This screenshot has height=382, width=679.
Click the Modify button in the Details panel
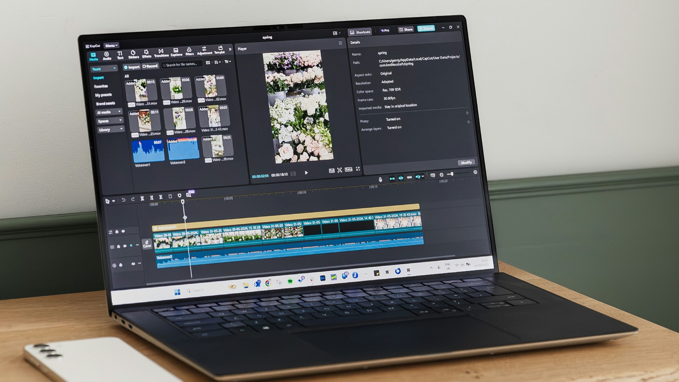tap(466, 162)
